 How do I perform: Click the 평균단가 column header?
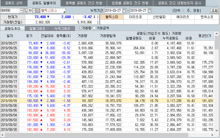(205, 36)
